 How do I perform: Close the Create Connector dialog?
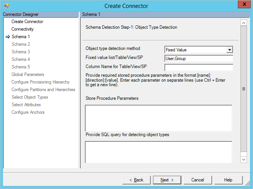244,4
